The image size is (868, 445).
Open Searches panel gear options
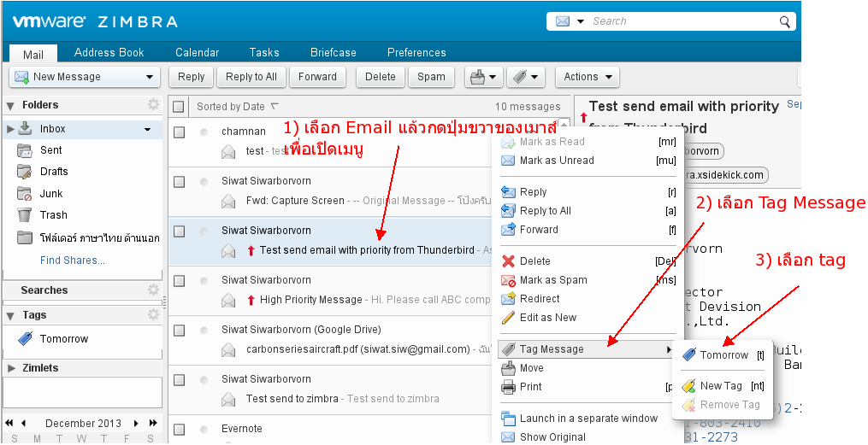[x=153, y=290]
